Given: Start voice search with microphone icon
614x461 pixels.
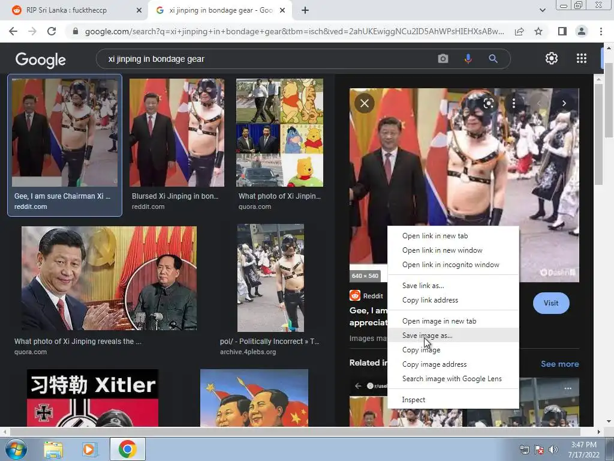Looking at the screenshot, I should pos(468,59).
